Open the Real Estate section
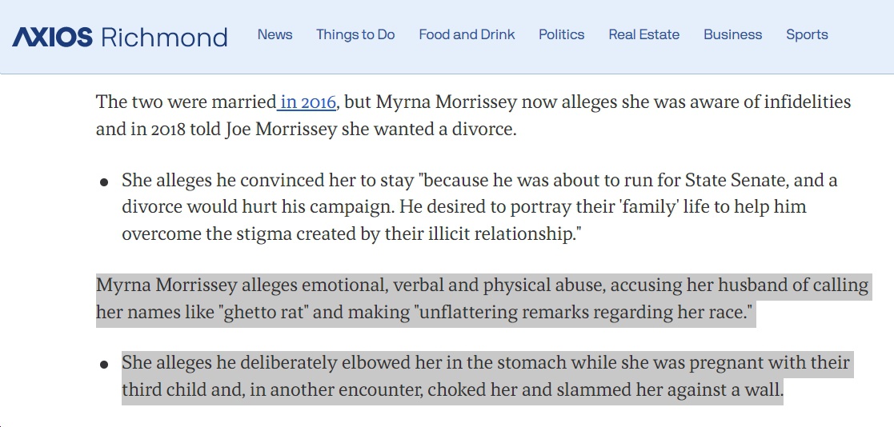The image size is (894, 427). tap(643, 34)
